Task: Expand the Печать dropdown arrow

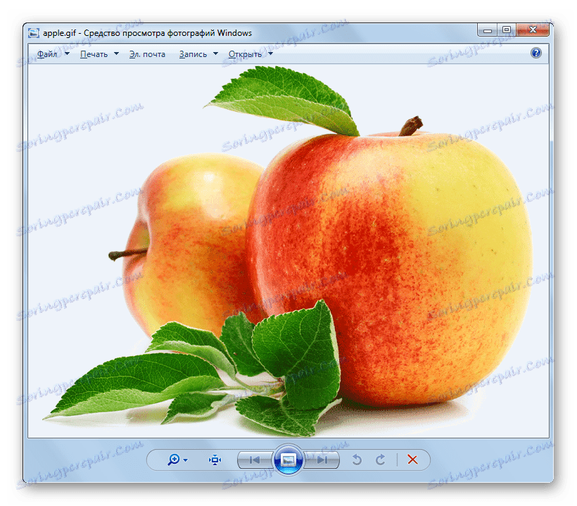Action: pos(117,53)
